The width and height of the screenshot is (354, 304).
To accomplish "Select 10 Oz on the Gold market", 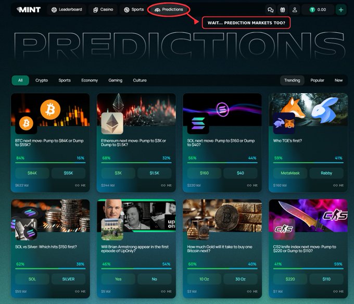I will (204, 279).
